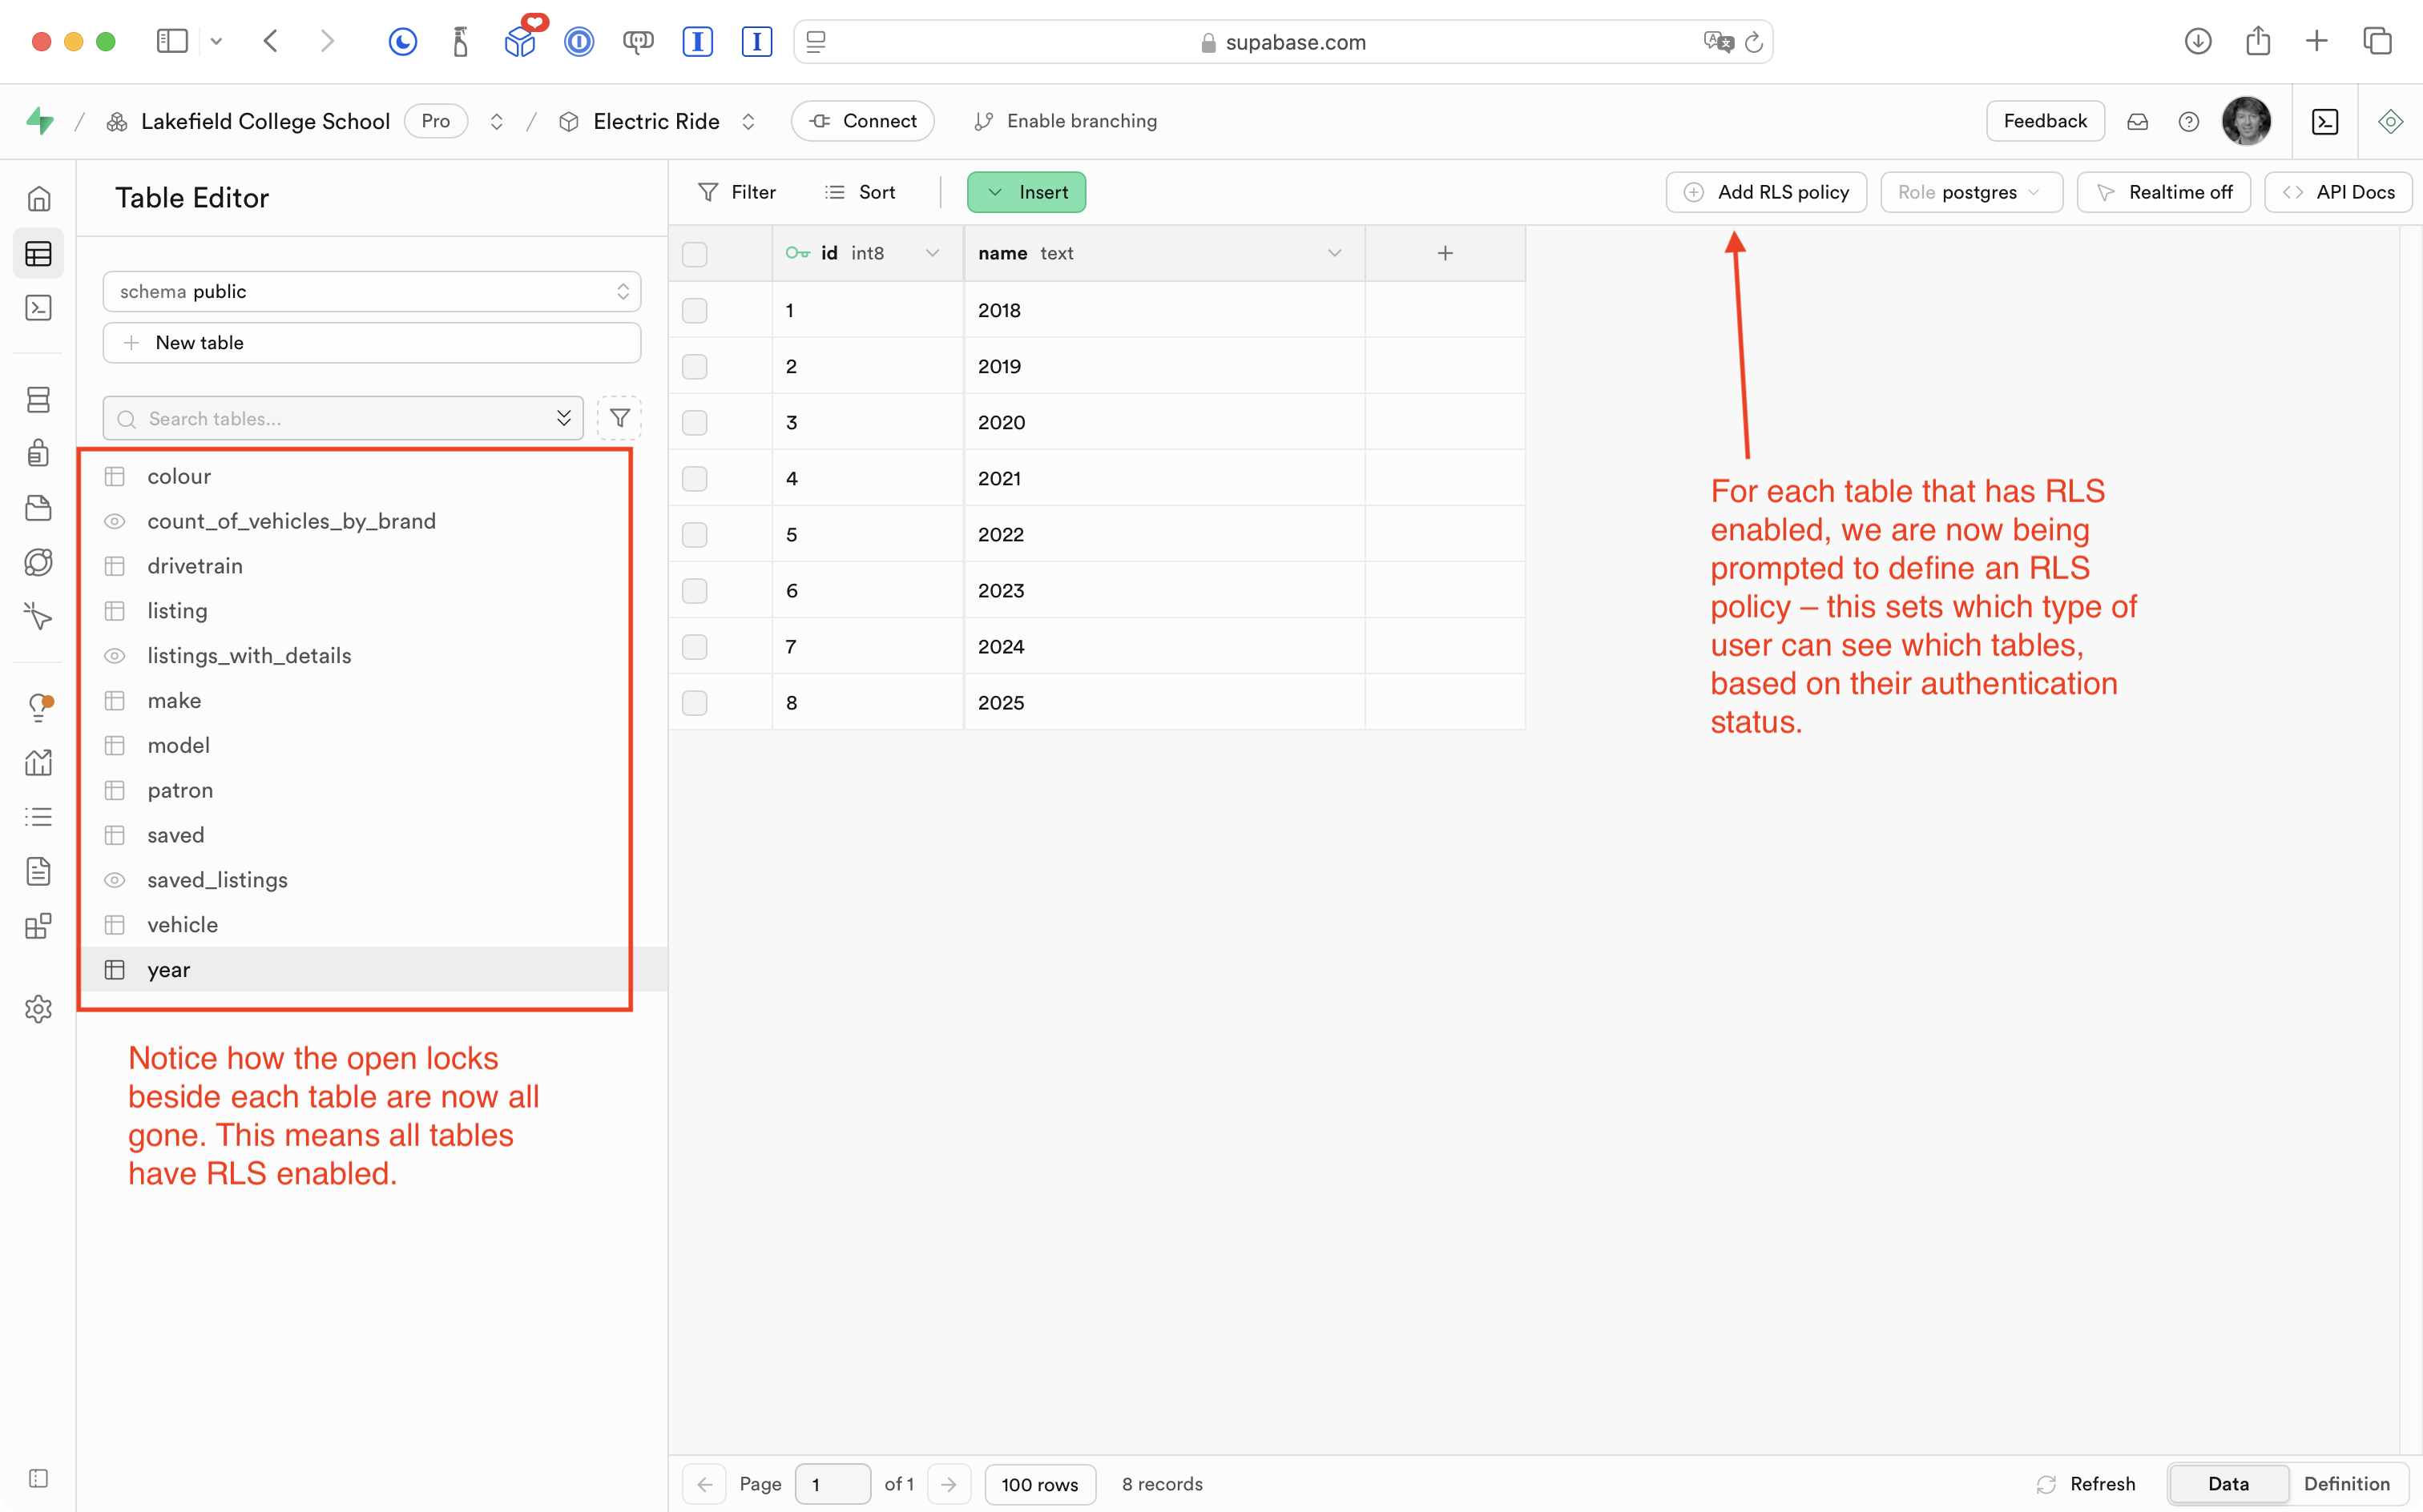Open the help question mark icon
2423x1512 pixels.
(2188, 121)
